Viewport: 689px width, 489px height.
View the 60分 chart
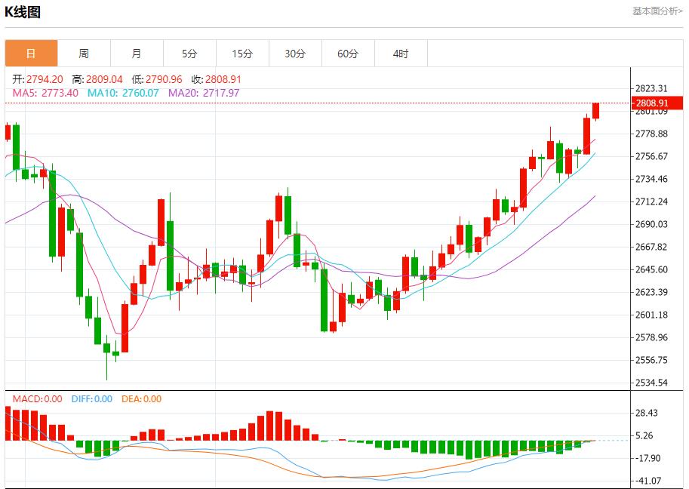tap(348, 54)
